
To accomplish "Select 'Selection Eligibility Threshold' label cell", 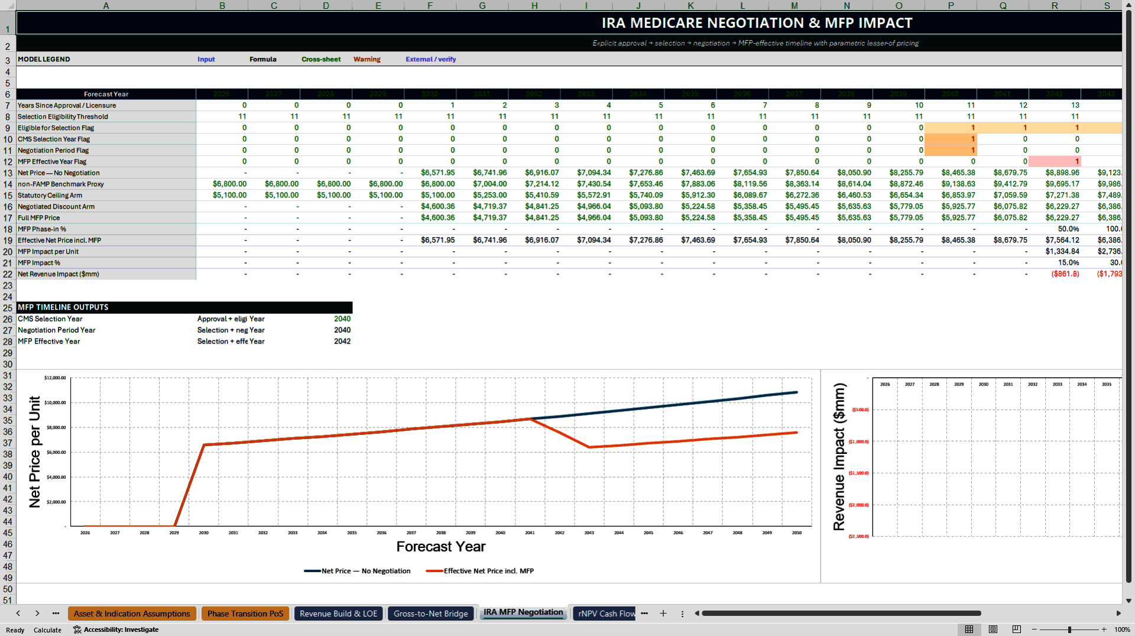I will click(106, 117).
